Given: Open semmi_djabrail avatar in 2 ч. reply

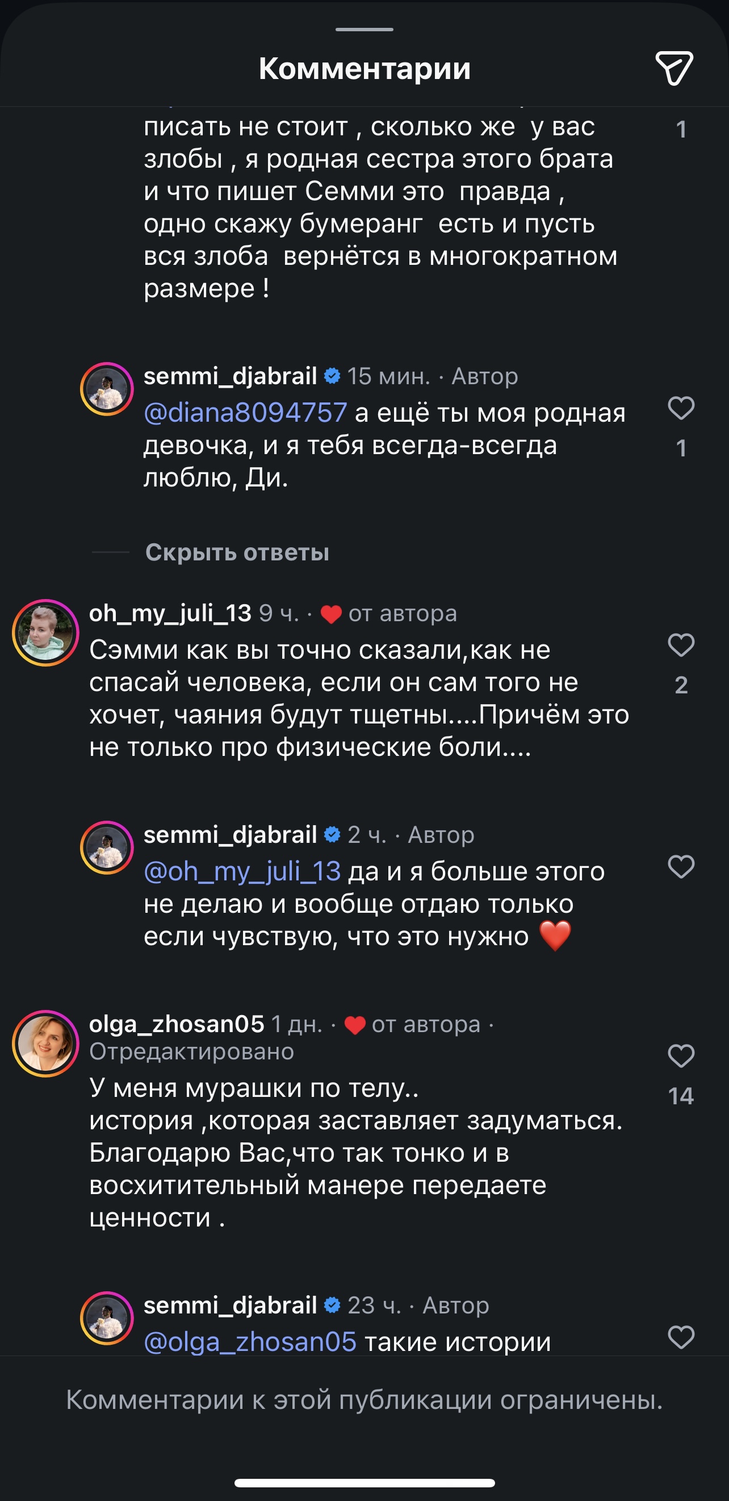Looking at the screenshot, I should pyautogui.click(x=107, y=847).
